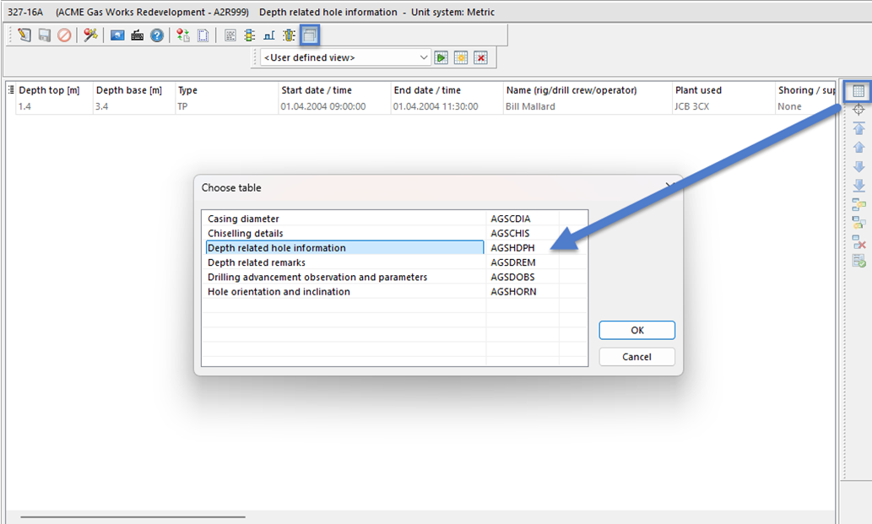Click the keyboard icon in toolbar
872x524 pixels.
pyautogui.click(x=137, y=35)
